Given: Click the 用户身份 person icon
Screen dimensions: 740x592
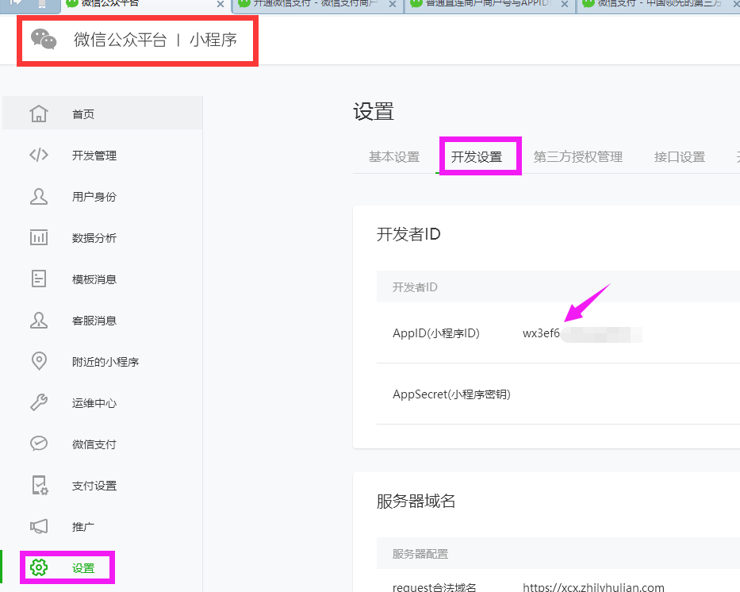Looking at the screenshot, I should pyautogui.click(x=39, y=196).
